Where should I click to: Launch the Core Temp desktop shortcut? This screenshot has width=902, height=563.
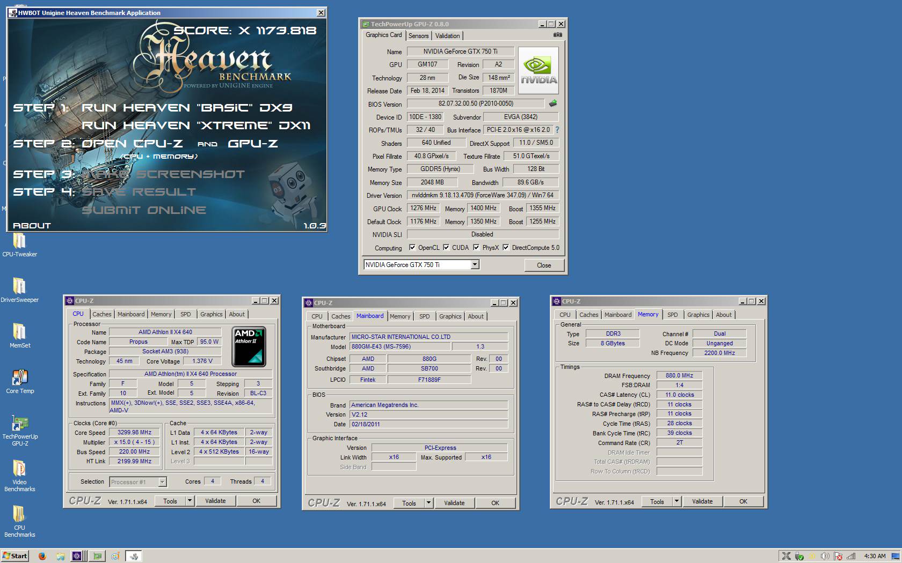[19, 381]
